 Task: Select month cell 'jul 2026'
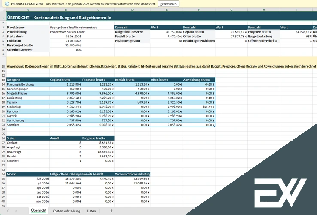(28, 183)
